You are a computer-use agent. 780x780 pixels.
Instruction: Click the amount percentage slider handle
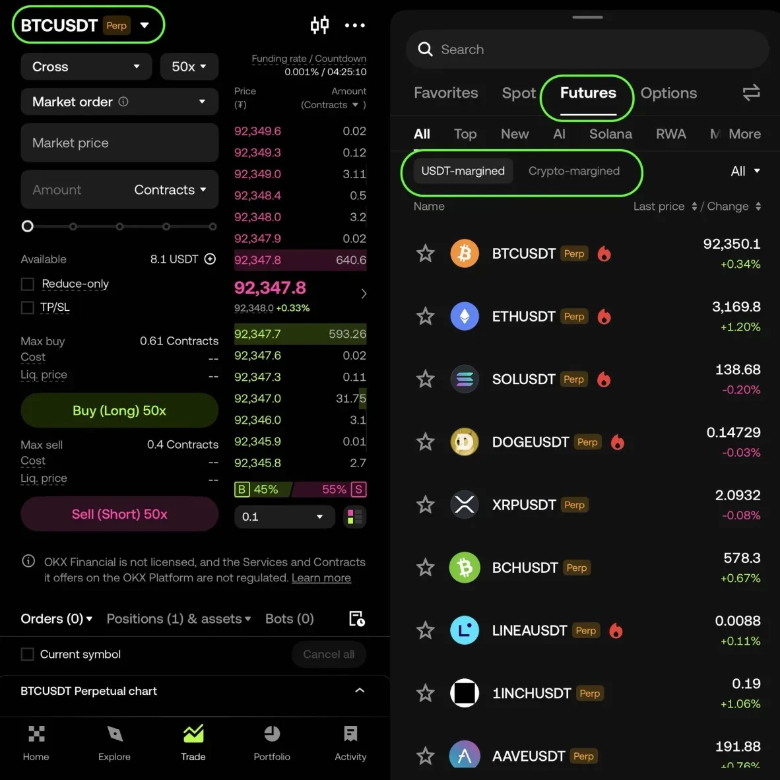[x=28, y=226]
